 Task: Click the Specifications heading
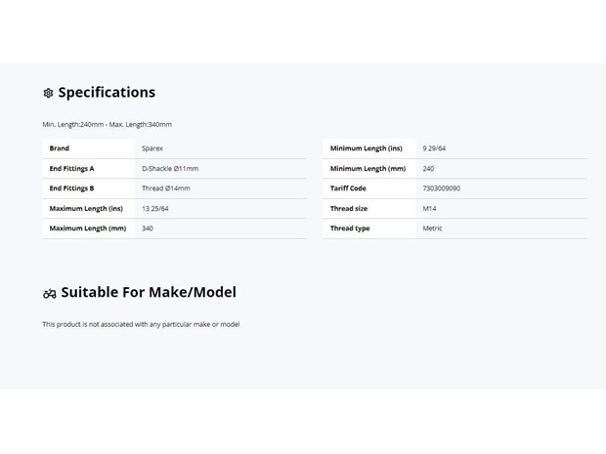(107, 93)
